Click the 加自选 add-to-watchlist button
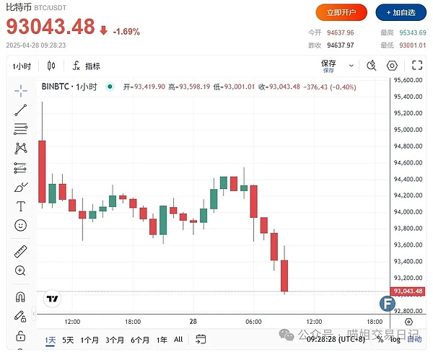The image size is (433, 352). point(401,12)
